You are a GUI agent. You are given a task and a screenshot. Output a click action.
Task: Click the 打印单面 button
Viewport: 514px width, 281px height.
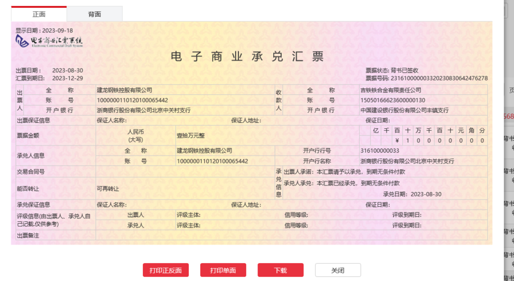(223, 270)
